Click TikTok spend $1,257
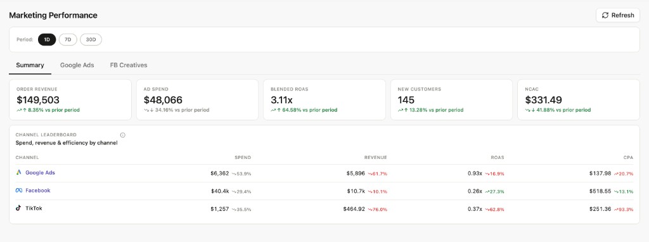This screenshot has width=649, height=242. click(x=219, y=209)
